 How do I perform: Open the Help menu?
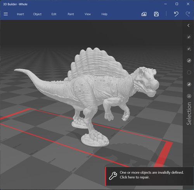104,14
